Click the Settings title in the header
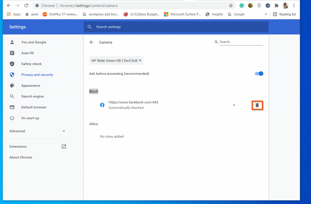Viewport: 311px width, 204px height. pos(17,27)
